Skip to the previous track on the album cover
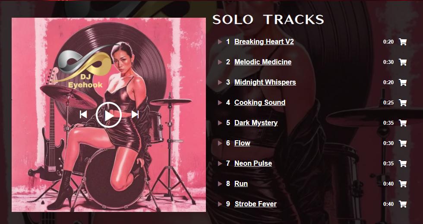This screenshot has height=224, width=423. click(x=83, y=114)
